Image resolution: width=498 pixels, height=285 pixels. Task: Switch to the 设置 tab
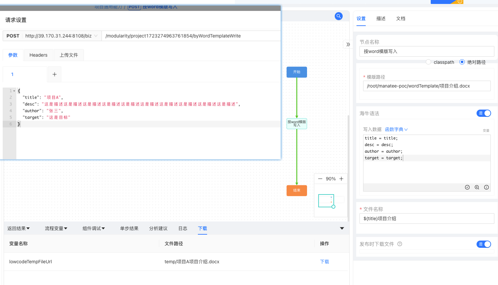coord(361,18)
